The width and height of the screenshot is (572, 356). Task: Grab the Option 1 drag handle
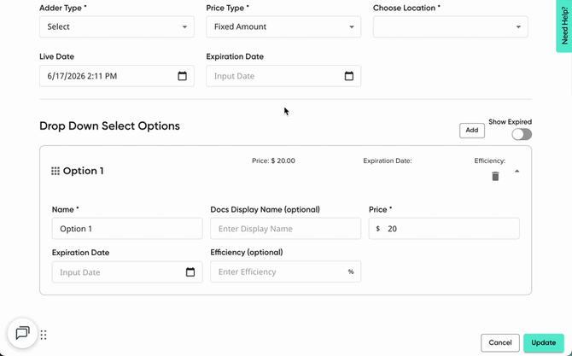click(x=55, y=171)
